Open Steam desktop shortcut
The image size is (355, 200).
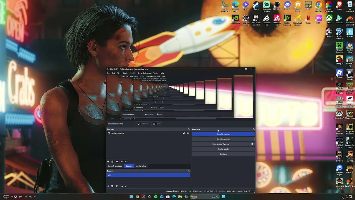pos(256,6)
